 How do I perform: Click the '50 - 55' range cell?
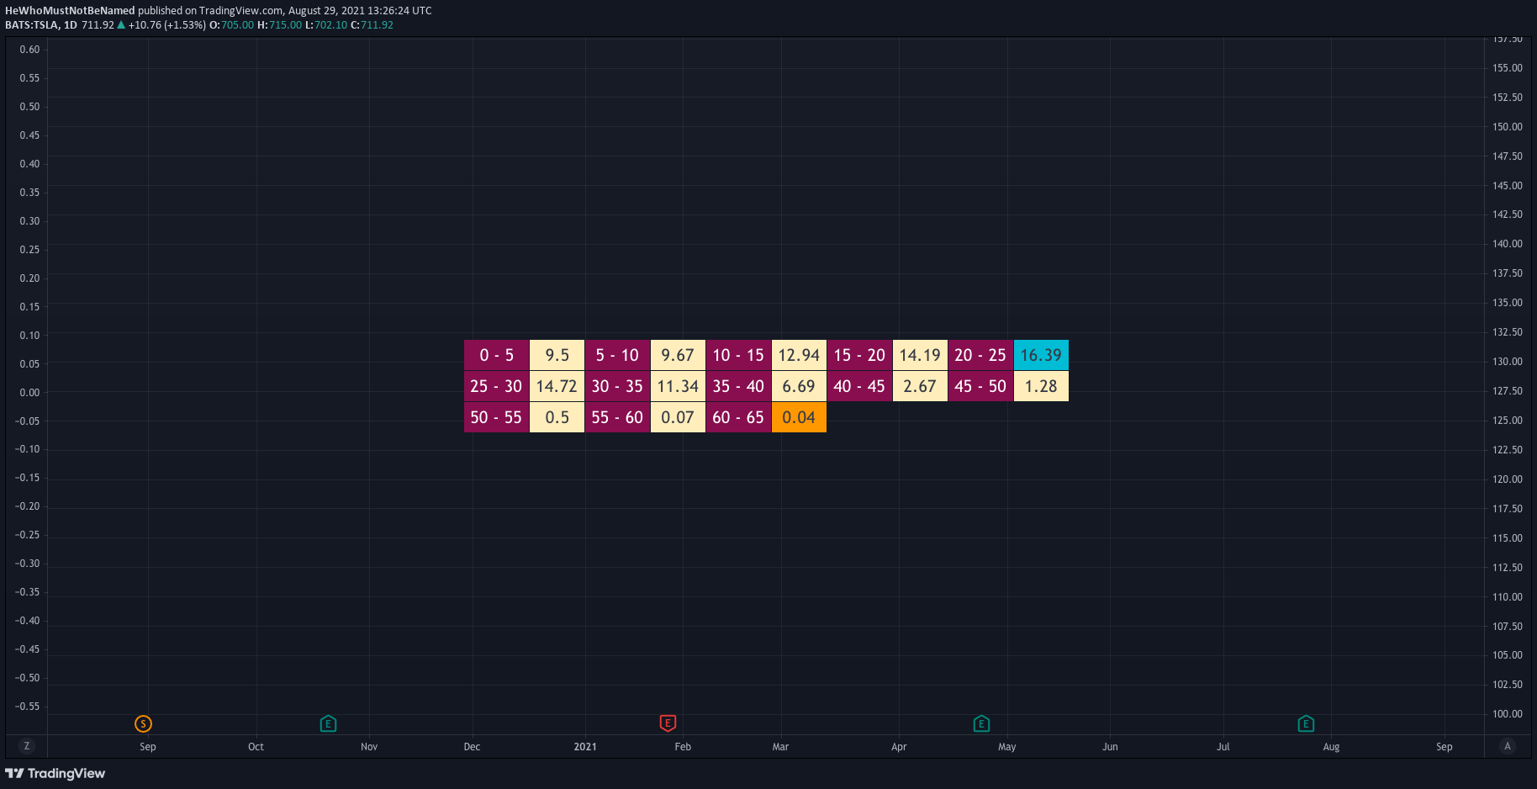(x=496, y=417)
